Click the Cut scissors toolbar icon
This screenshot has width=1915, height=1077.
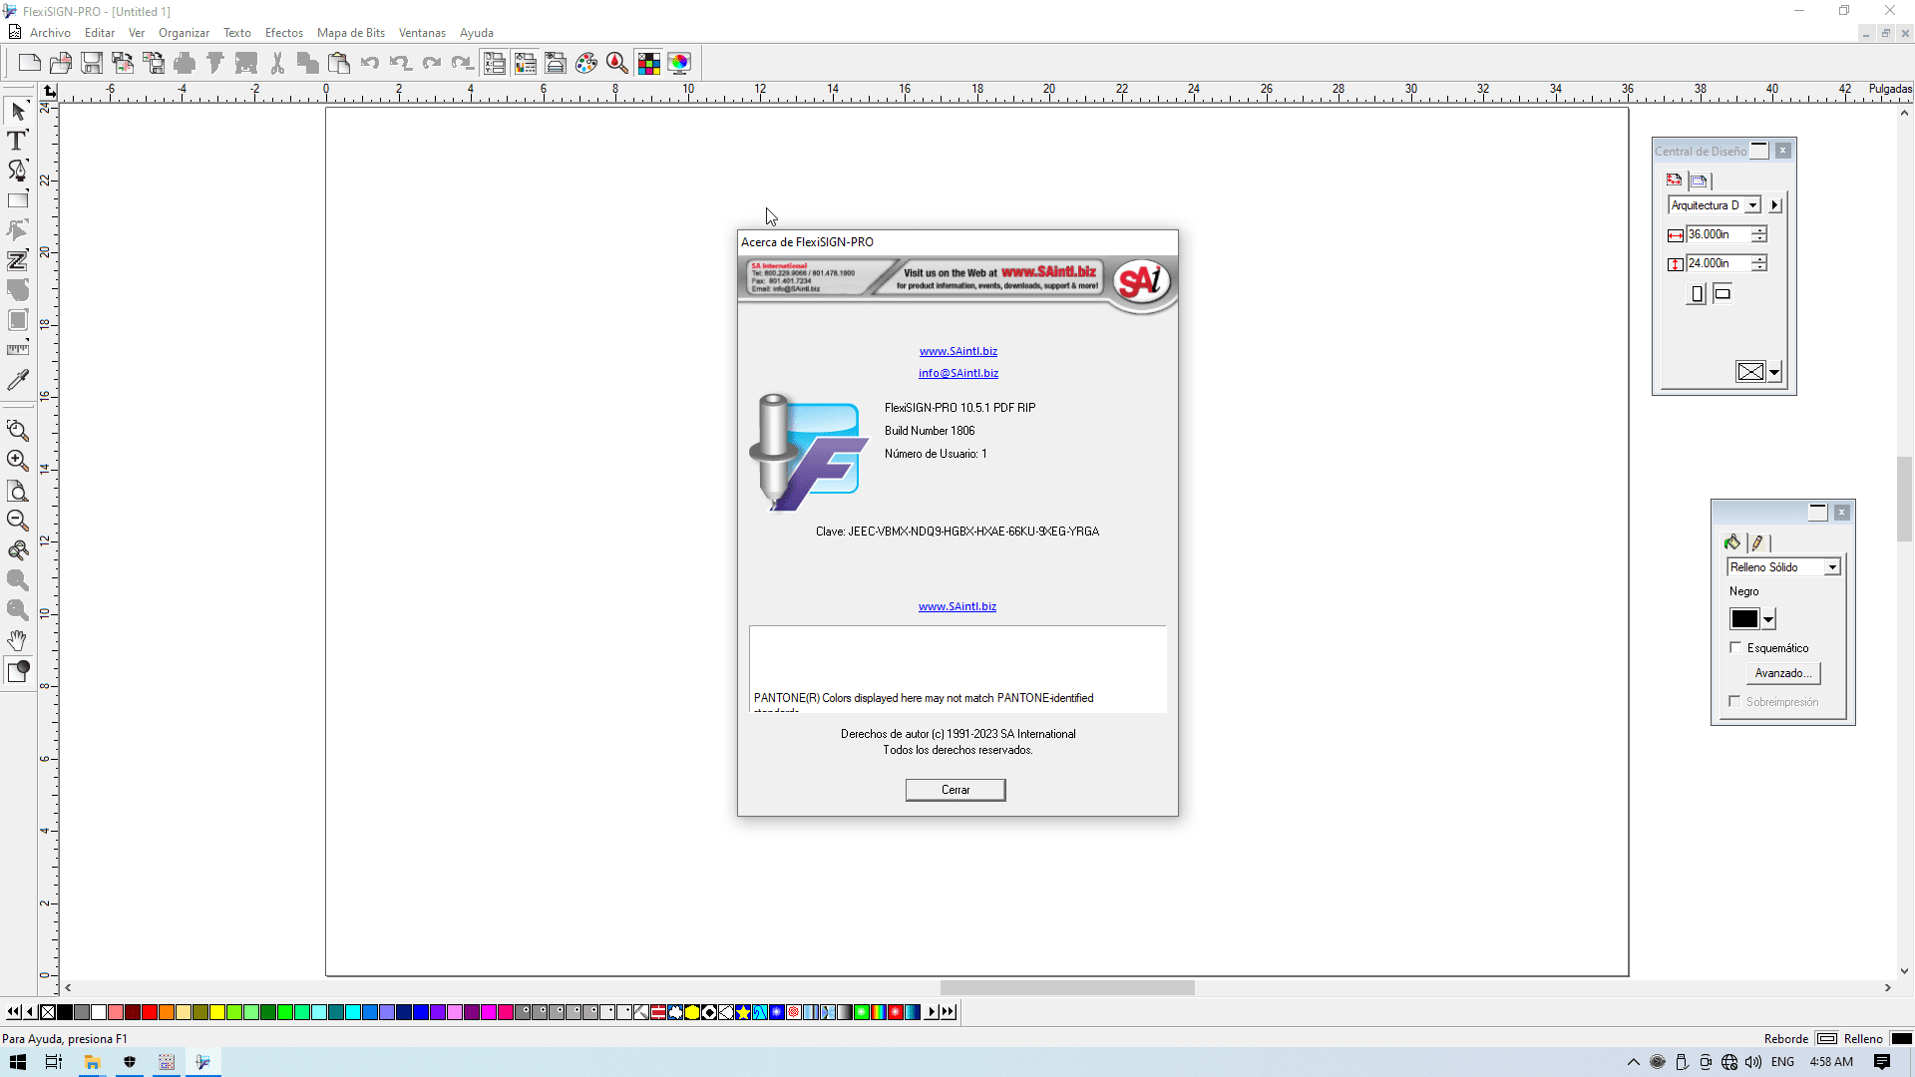(277, 64)
